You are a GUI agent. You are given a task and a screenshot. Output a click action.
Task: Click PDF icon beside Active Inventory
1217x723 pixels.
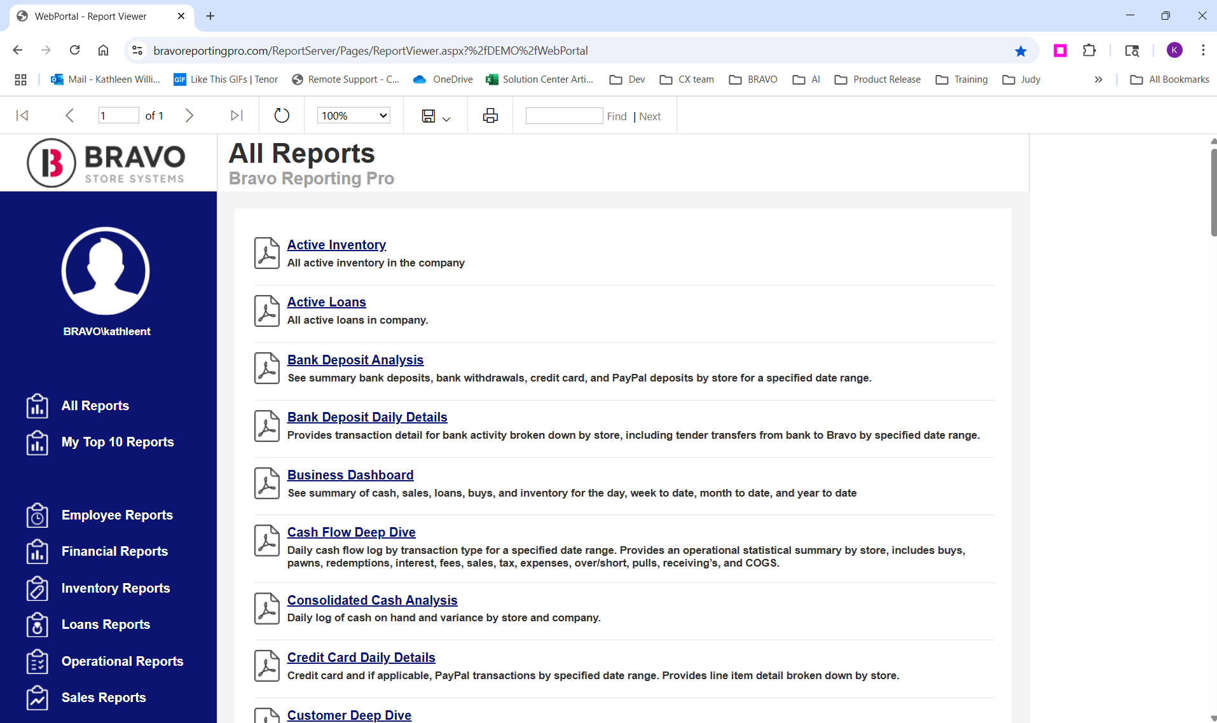point(267,253)
